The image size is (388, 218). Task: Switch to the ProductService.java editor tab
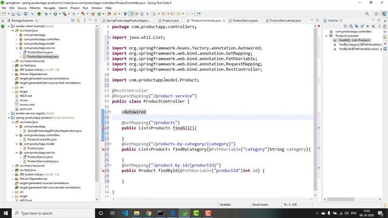(243, 21)
